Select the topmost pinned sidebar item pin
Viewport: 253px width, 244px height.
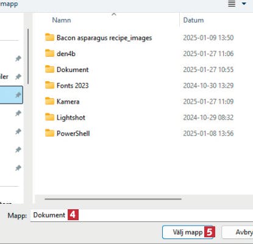[18, 59]
